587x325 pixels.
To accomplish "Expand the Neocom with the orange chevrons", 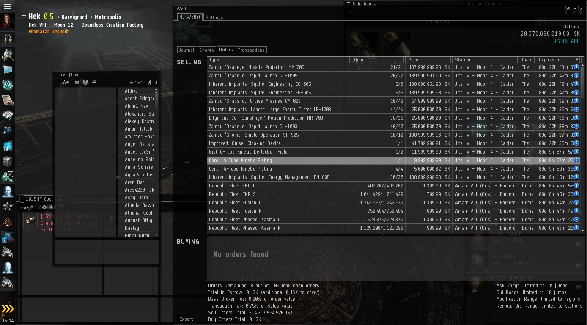I will click(x=8, y=308).
